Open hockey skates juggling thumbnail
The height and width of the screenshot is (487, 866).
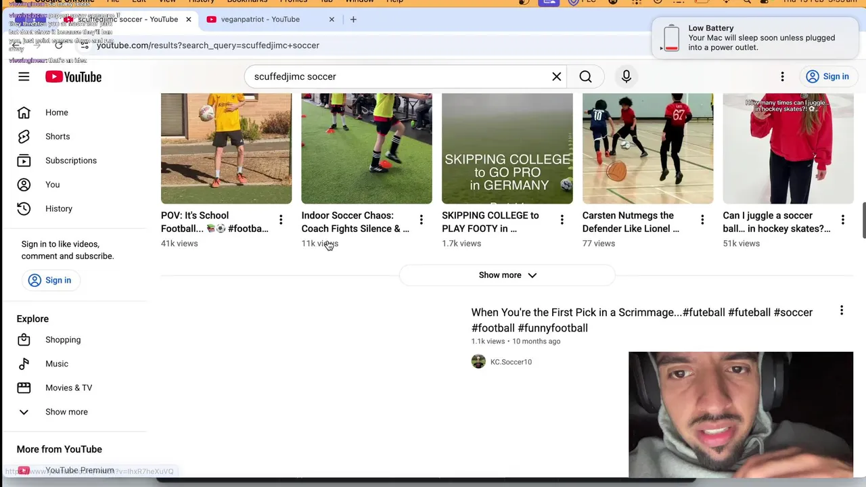(x=788, y=149)
